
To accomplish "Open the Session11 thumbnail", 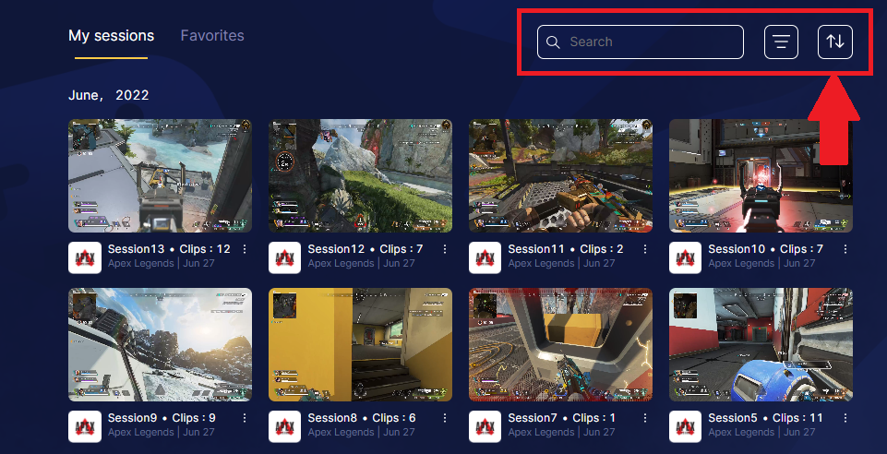I will [x=560, y=176].
